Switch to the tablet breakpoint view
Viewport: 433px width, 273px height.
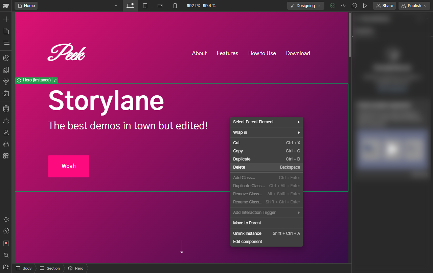click(x=145, y=6)
